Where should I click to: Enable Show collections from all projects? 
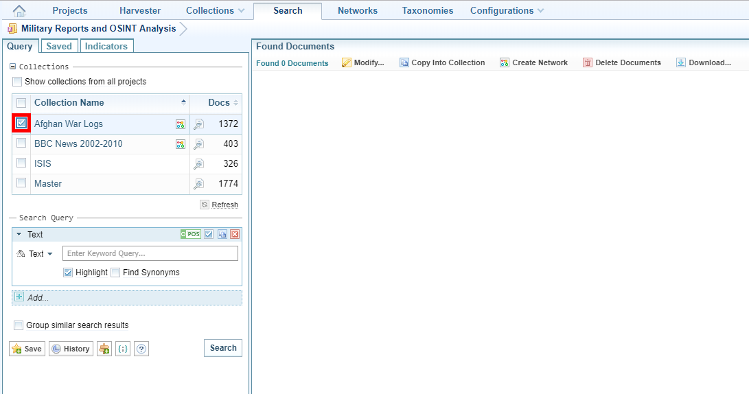(17, 82)
